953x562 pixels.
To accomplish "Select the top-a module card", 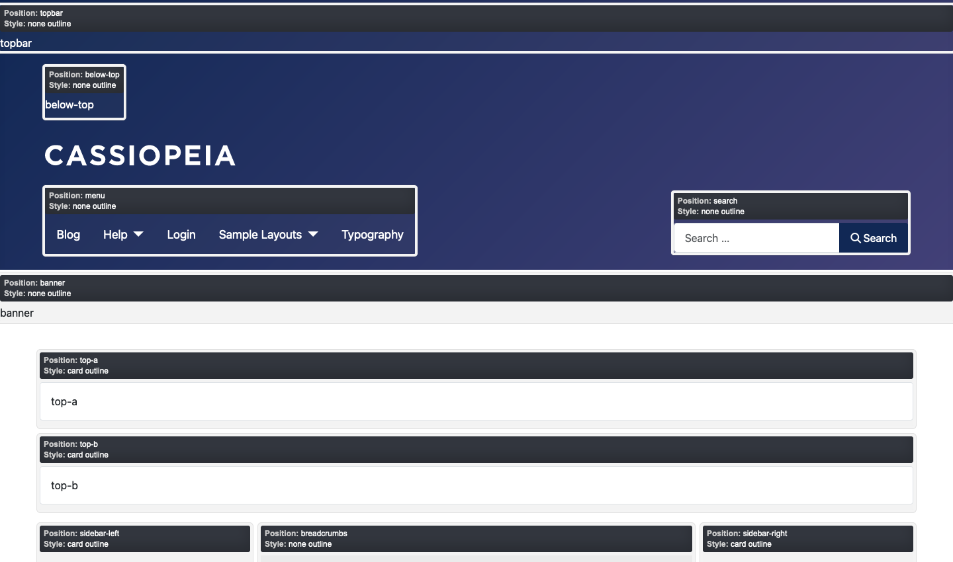I will point(476,401).
